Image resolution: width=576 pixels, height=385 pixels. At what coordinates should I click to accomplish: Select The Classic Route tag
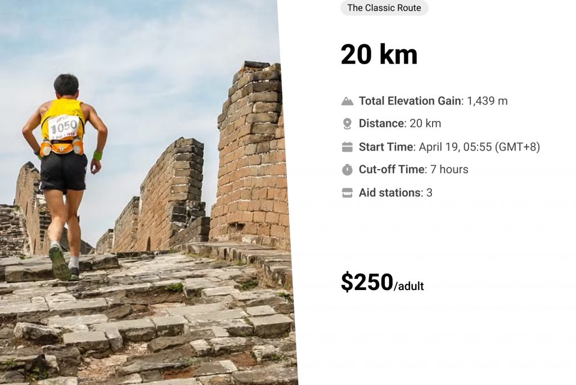(x=384, y=8)
